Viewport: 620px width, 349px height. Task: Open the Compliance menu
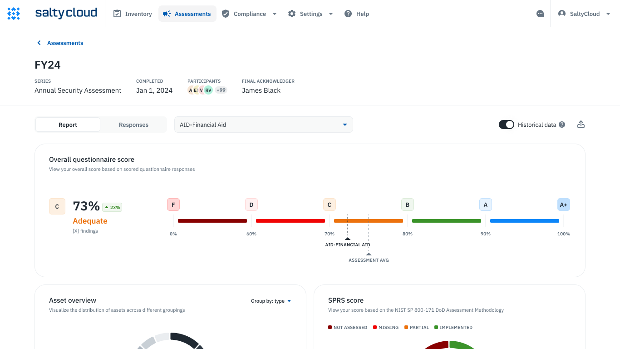click(249, 14)
